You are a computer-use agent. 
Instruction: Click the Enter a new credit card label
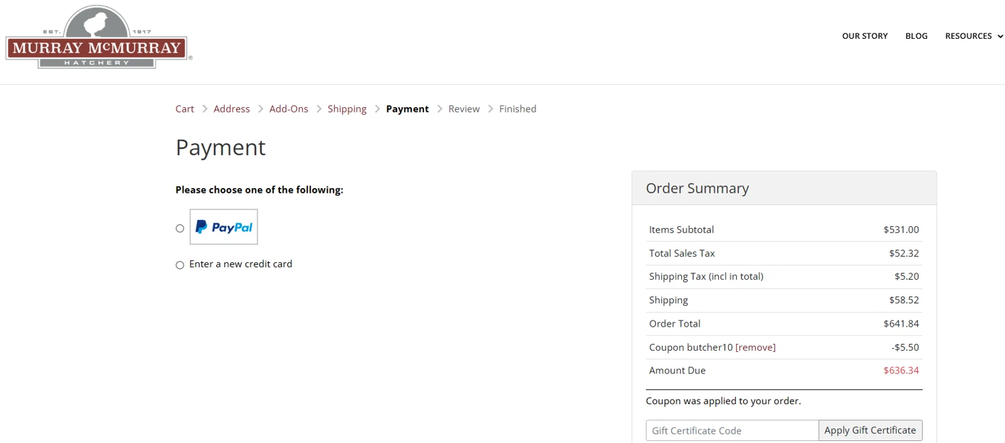coord(241,264)
